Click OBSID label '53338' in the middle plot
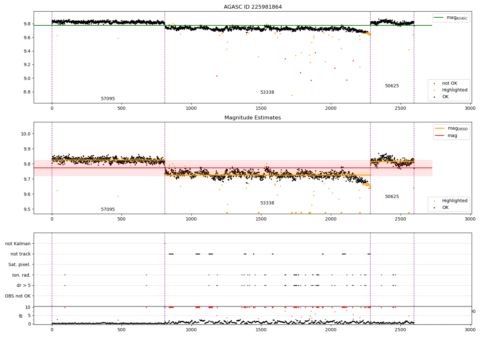Image resolution: width=481 pixels, height=337 pixels. tap(267, 203)
